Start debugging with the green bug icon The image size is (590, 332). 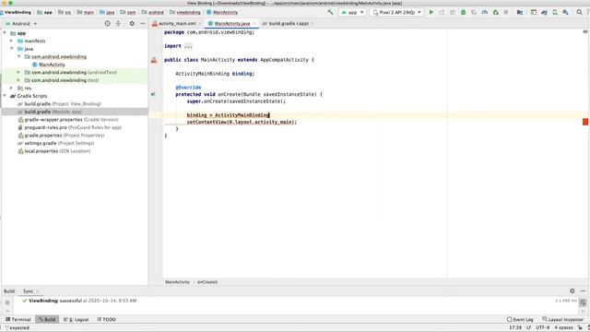coord(463,12)
